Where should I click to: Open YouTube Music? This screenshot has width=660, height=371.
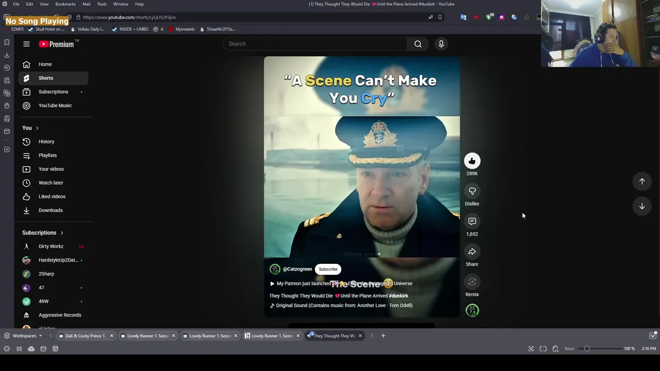(x=53, y=106)
